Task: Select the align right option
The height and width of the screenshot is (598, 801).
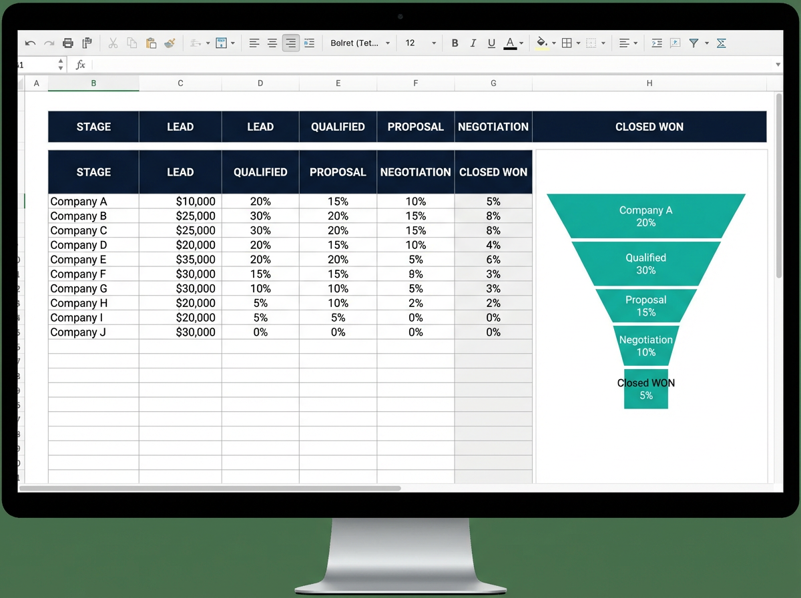Action: (291, 43)
